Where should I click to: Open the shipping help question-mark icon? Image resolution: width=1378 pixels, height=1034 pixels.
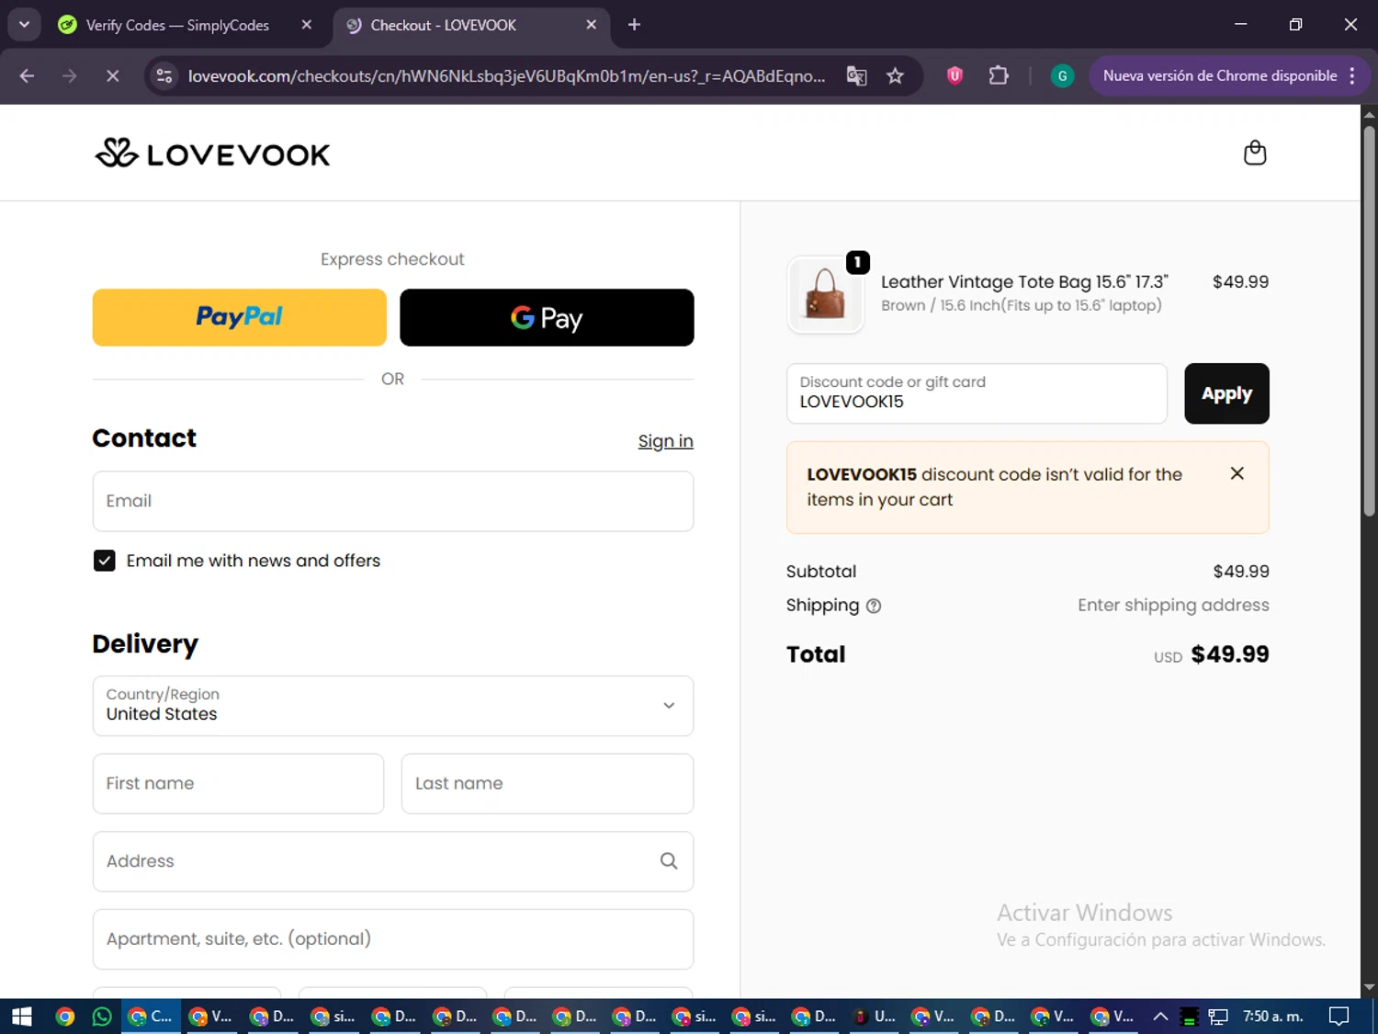[874, 606]
